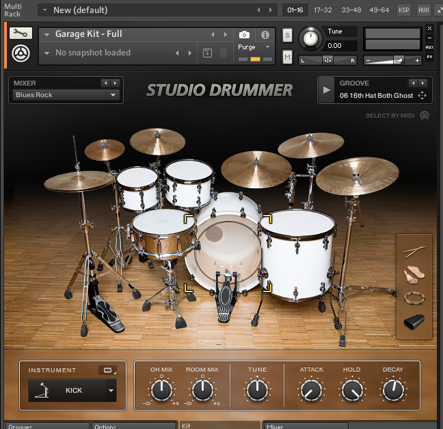Show rack page 17-32
This screenshot has width=443, height=429.
tap(323, 10)
